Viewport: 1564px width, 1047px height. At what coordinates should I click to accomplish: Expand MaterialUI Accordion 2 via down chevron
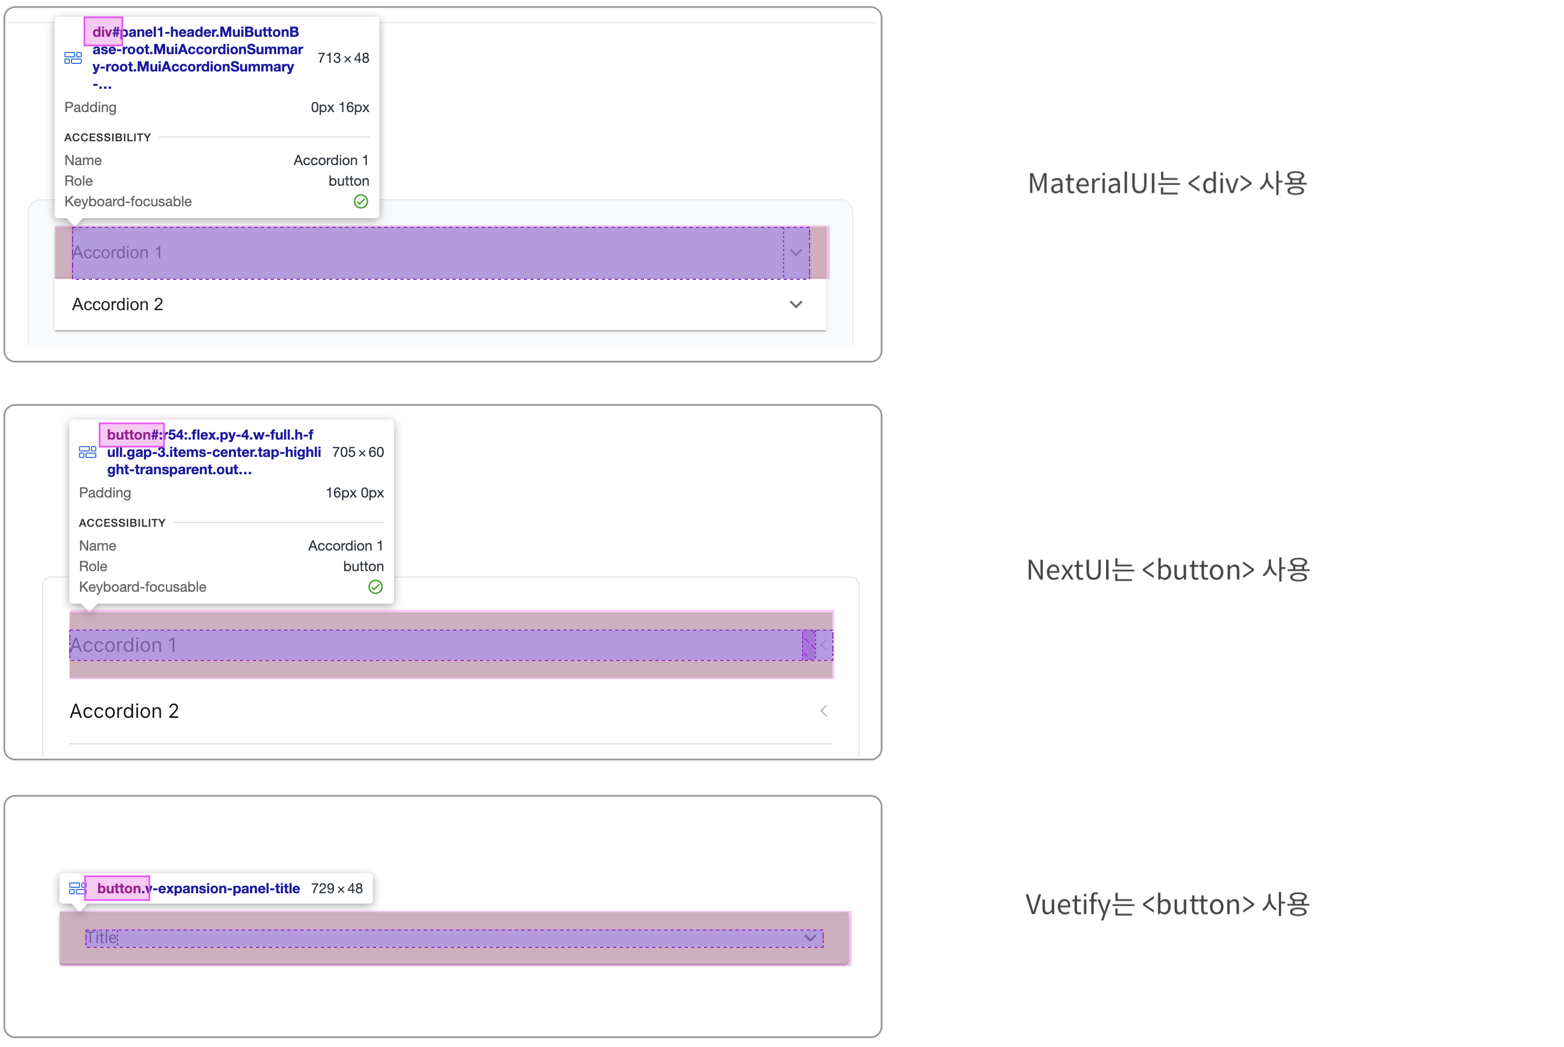[x=796, y=304]
